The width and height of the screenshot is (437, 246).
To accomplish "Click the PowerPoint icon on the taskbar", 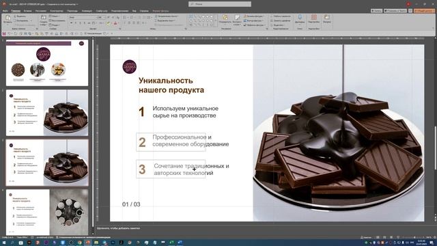I will [88, 243].
